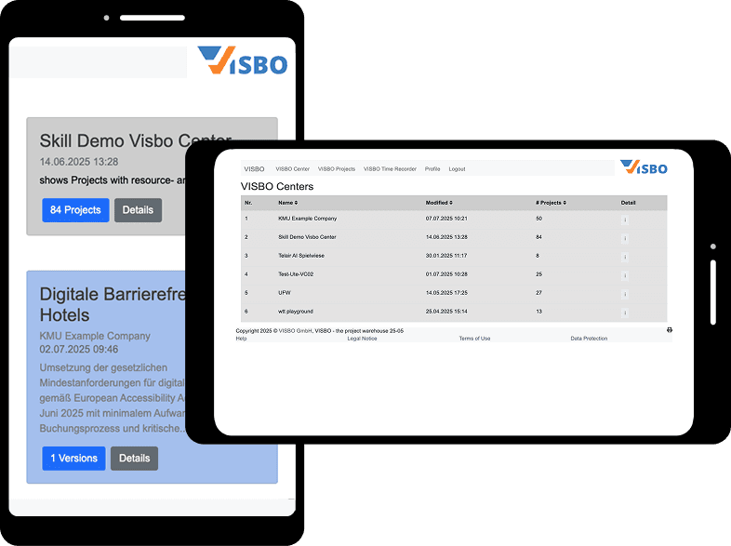Image resolution: width=731 pixels, height=546 pixels.
Task: Sort table by Modified column
Action: coord(439,203)
